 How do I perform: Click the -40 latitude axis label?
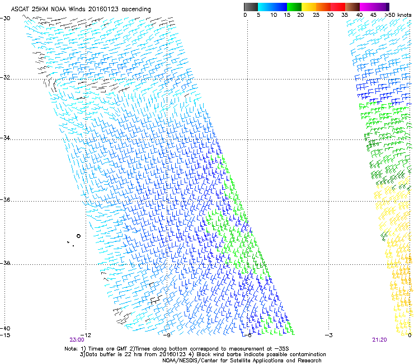point(5,328)
